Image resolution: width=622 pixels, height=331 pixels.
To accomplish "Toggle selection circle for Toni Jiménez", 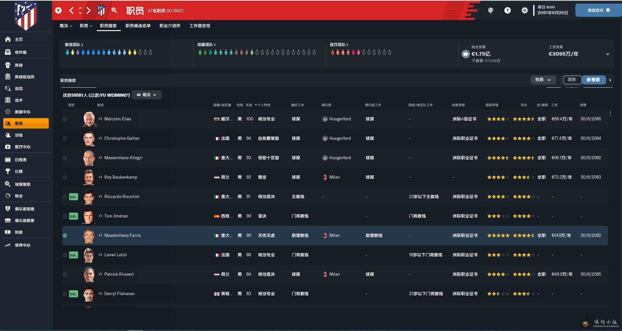I will coord(65,216).
